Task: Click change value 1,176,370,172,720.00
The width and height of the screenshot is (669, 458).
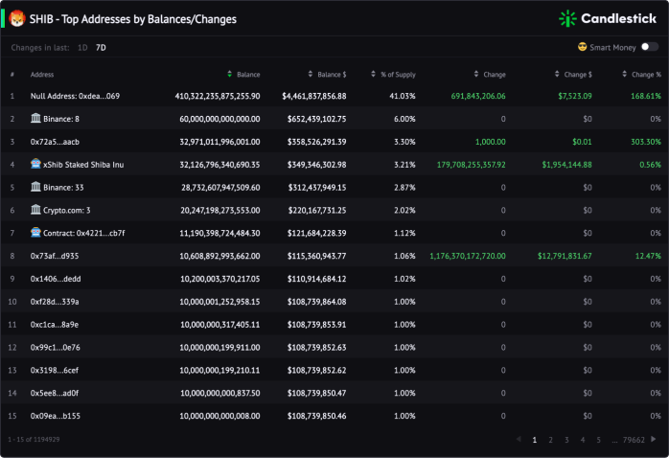Action: click(x=468, y=256)
